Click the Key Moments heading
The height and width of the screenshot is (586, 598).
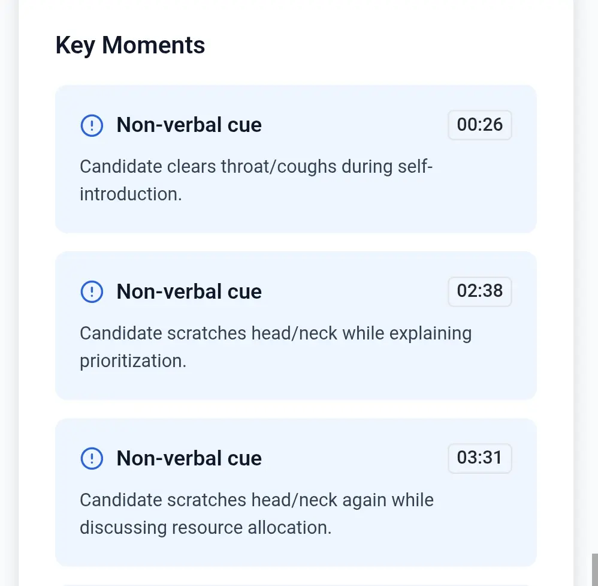click(x=130, y=46)
